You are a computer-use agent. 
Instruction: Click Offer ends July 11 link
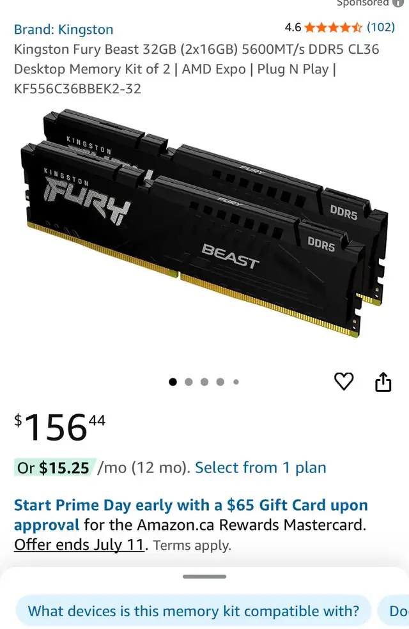79,545
